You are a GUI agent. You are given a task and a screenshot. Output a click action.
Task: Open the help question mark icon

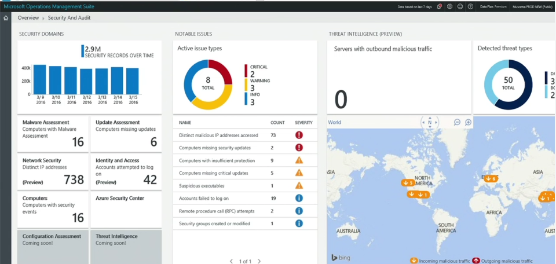[x=470, y=6]
